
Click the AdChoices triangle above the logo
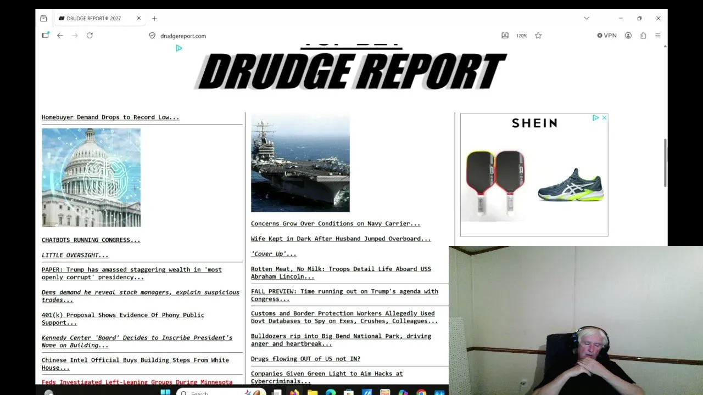179,48
